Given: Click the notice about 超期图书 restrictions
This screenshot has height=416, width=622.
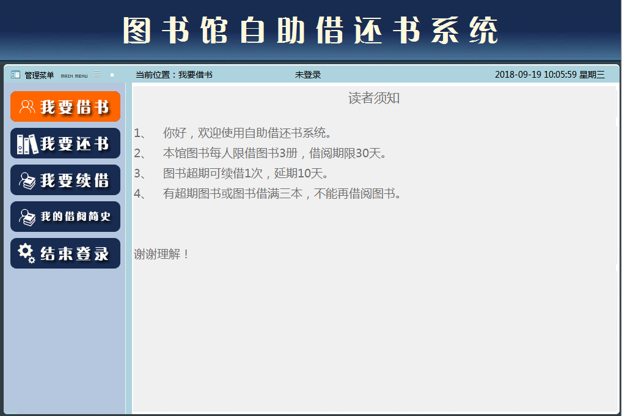Looking at the screenshot, I should [282, 194].
